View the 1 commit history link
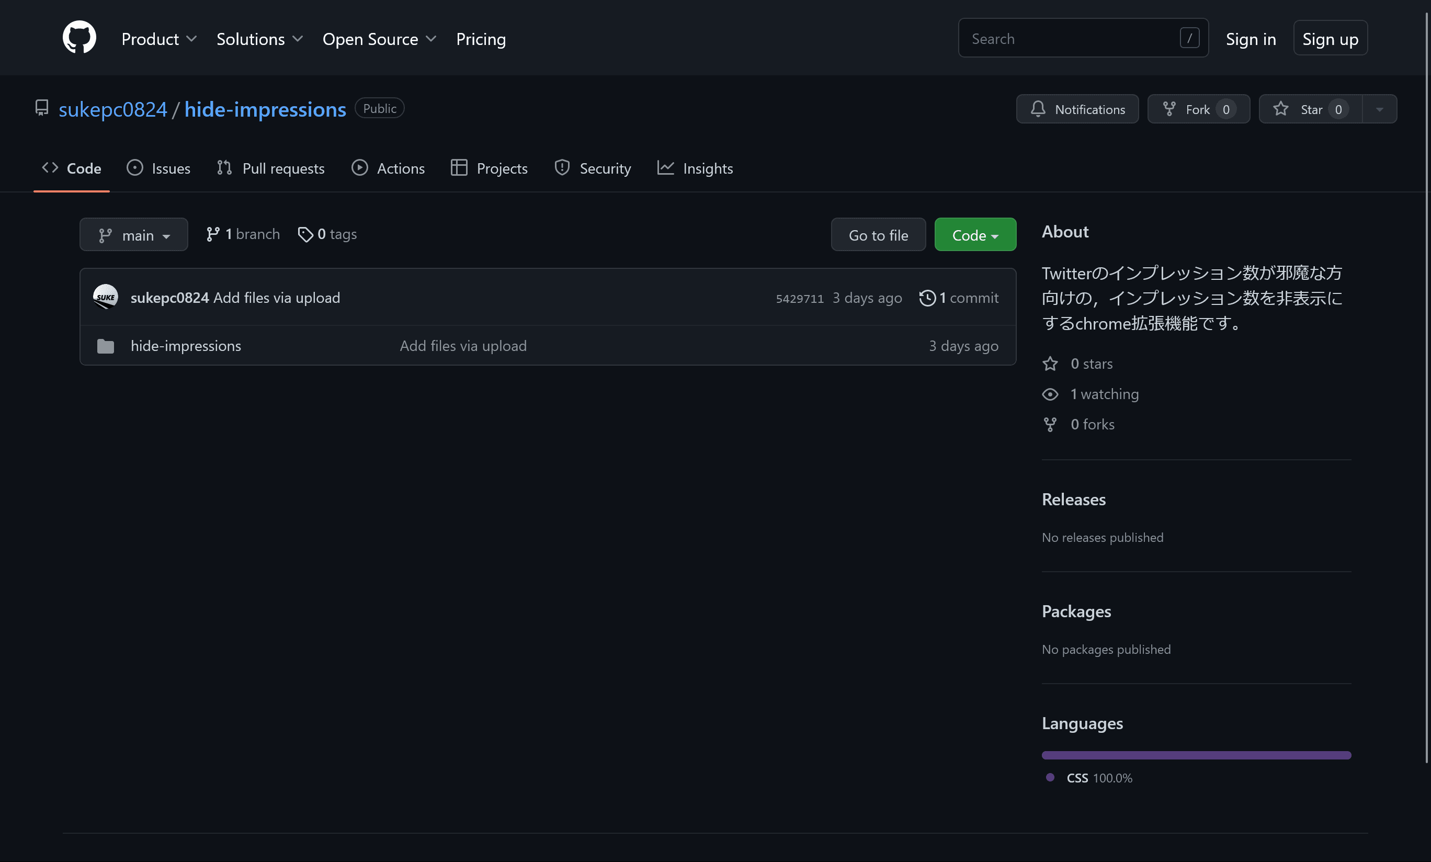The width and height of the screenshot is (1431, 862). [x=959, y=298]
